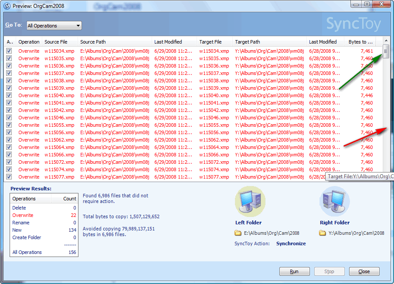Untick the checkbox for w115077.xmp row

click(x=9, y=177)
